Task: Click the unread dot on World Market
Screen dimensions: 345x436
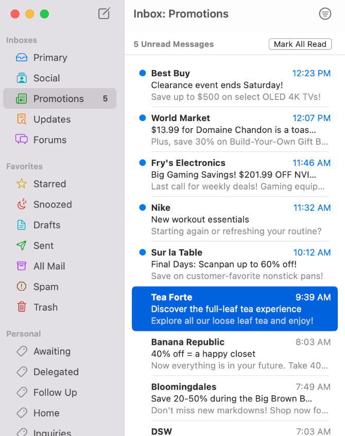Action: click(143, 118)
